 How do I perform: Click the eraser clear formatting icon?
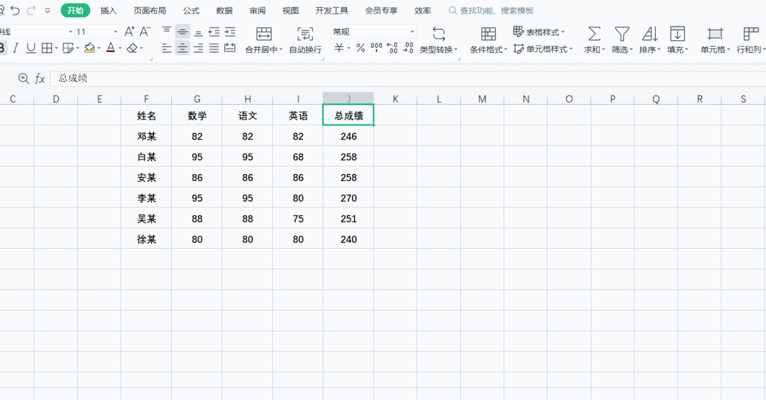[x=132, y=48]
